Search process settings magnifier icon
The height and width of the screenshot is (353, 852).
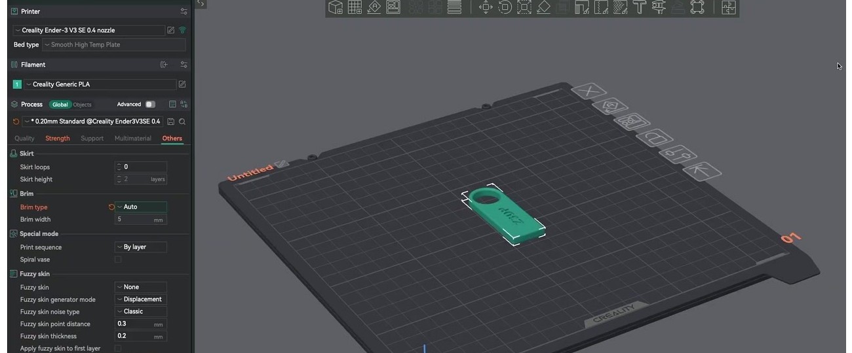[x=182, y=122]
